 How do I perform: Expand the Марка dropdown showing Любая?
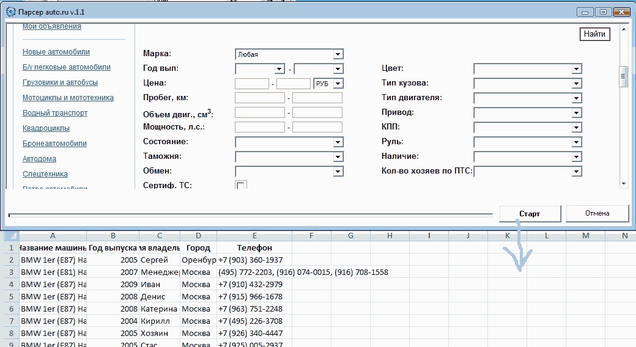click(338, 54)
